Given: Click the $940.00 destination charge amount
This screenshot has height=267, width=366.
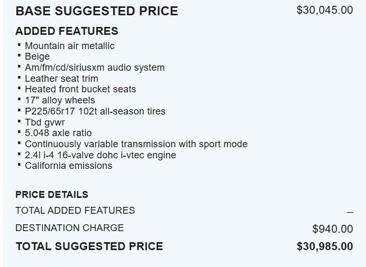Looking at the screenshot, I should coord(332,228).
